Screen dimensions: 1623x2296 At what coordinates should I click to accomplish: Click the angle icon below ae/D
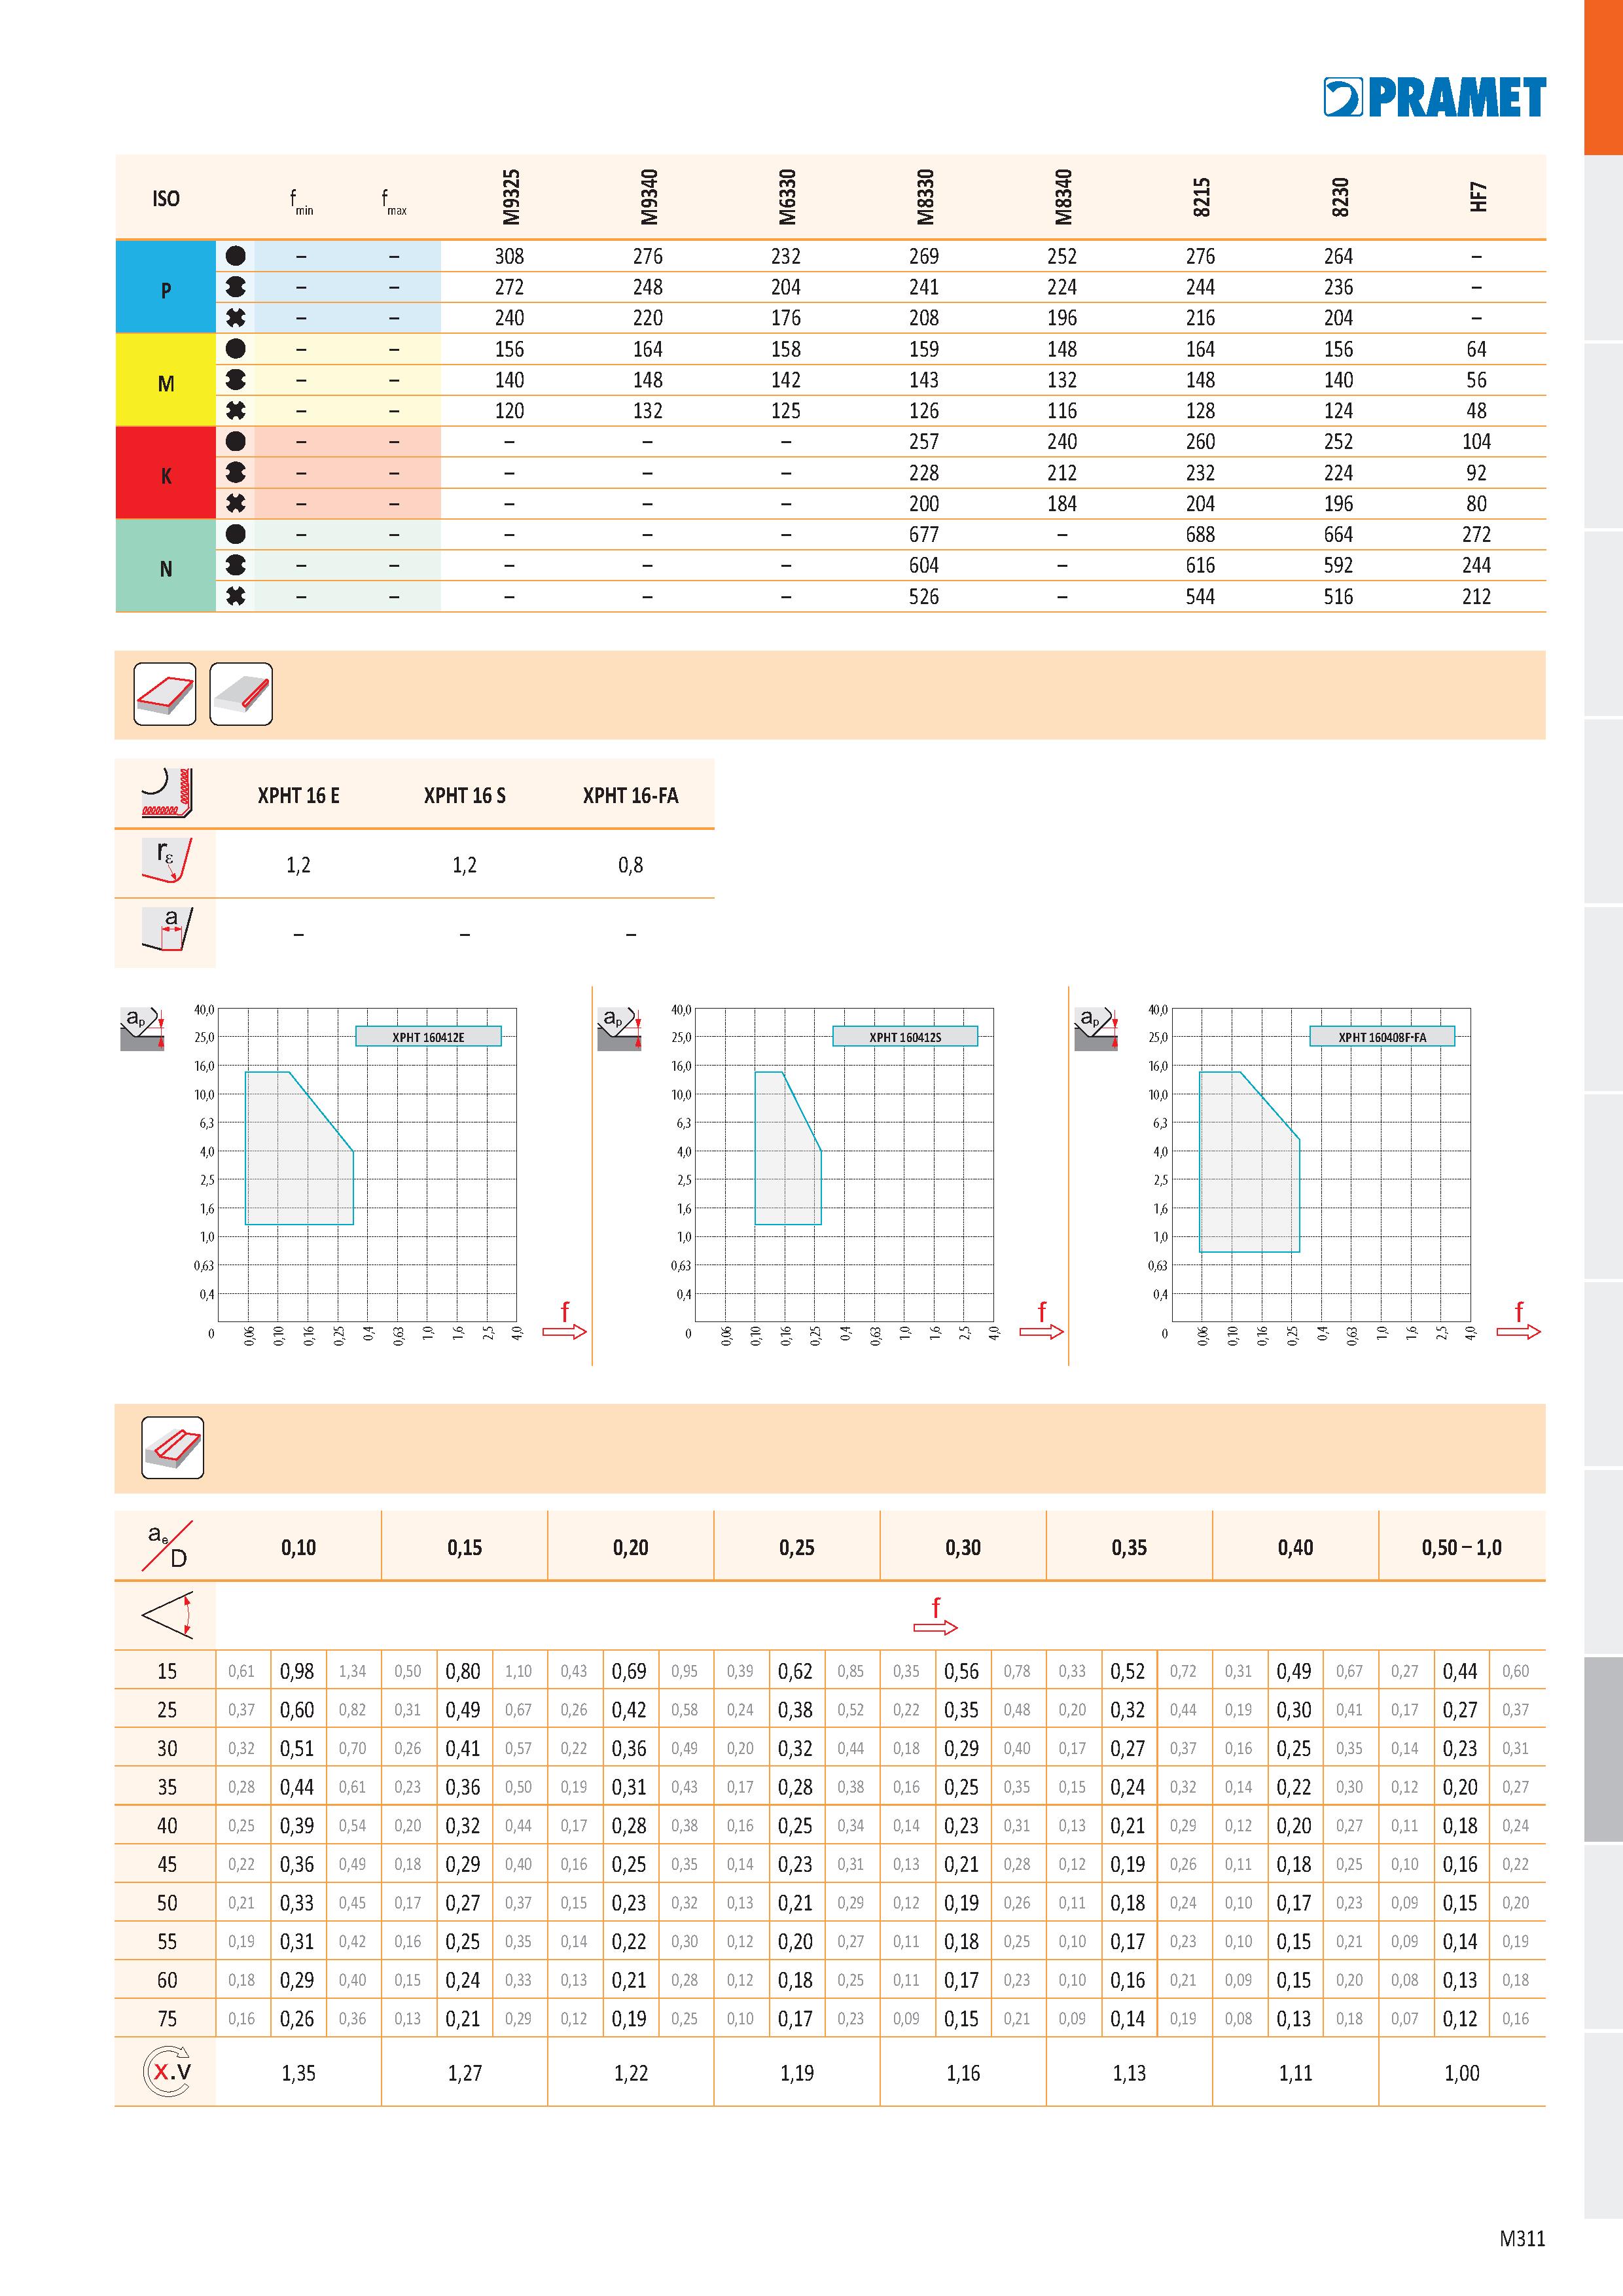pyautogui.click(x=166, y=1614)
